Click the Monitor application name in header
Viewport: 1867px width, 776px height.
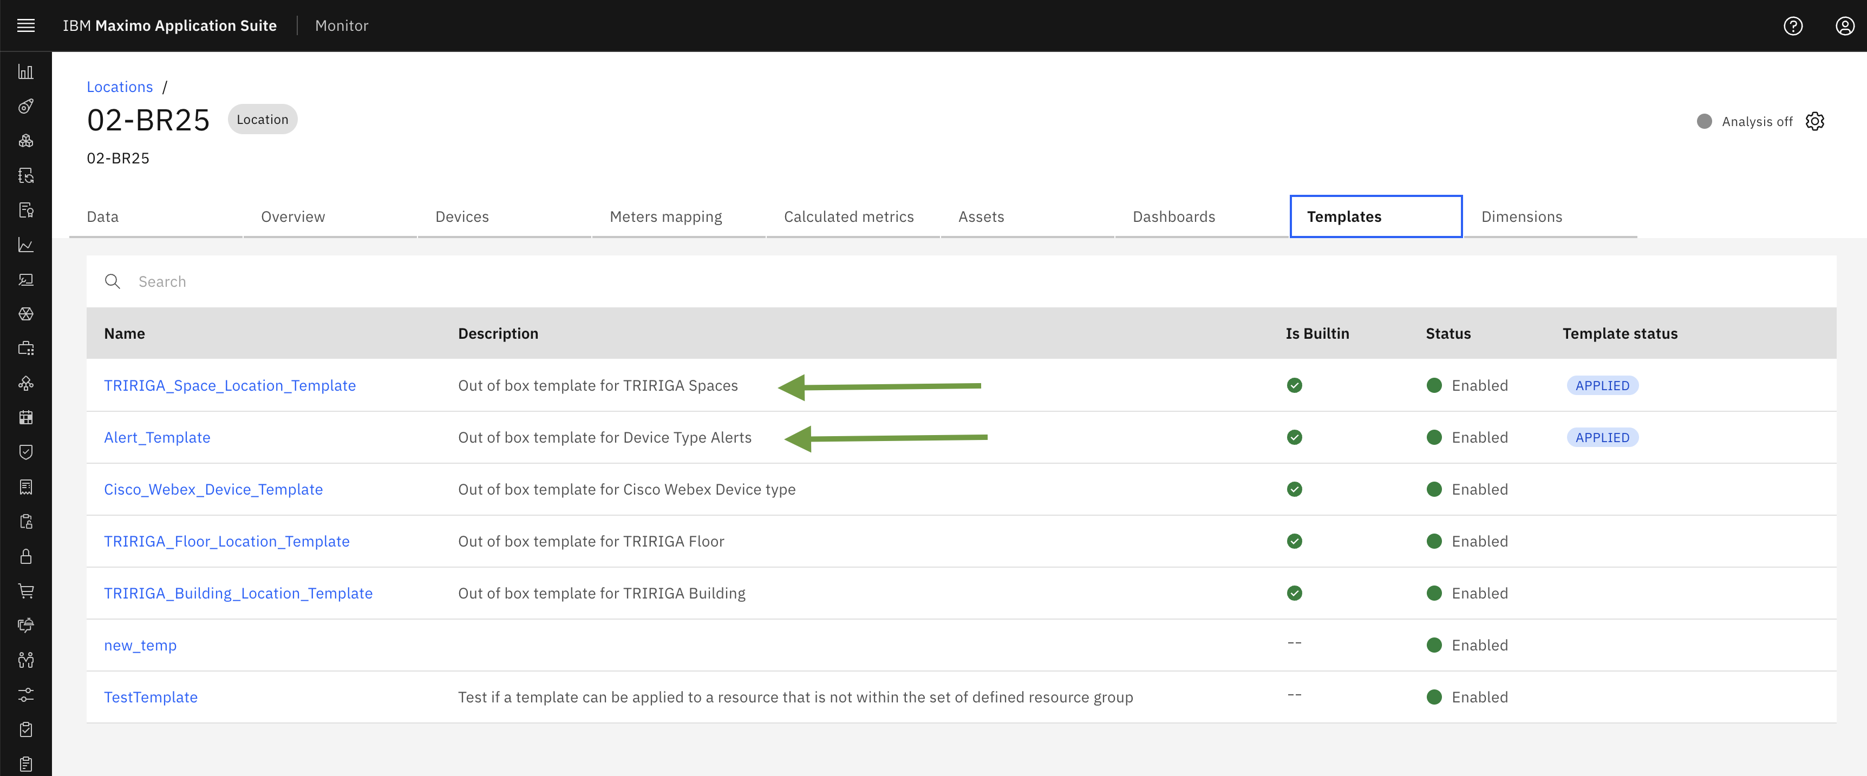(x=342, y=26)
